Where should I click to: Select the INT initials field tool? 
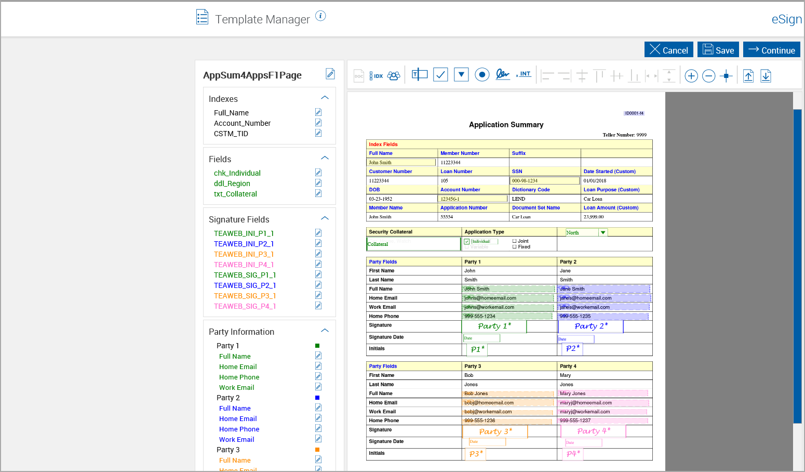click(x=524, y=74)
